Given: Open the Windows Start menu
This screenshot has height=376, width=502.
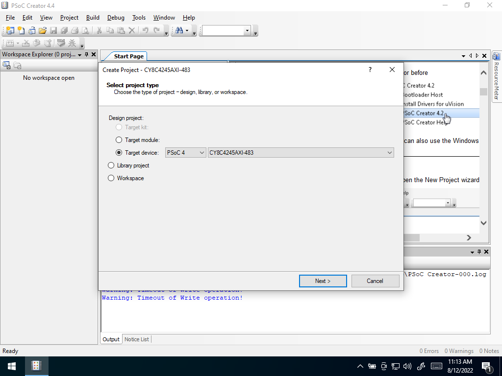Looking at the screenshot, I should (x=12, y=366).
